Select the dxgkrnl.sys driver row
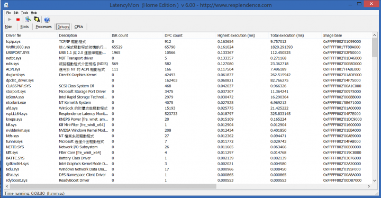 click(188, 75)
